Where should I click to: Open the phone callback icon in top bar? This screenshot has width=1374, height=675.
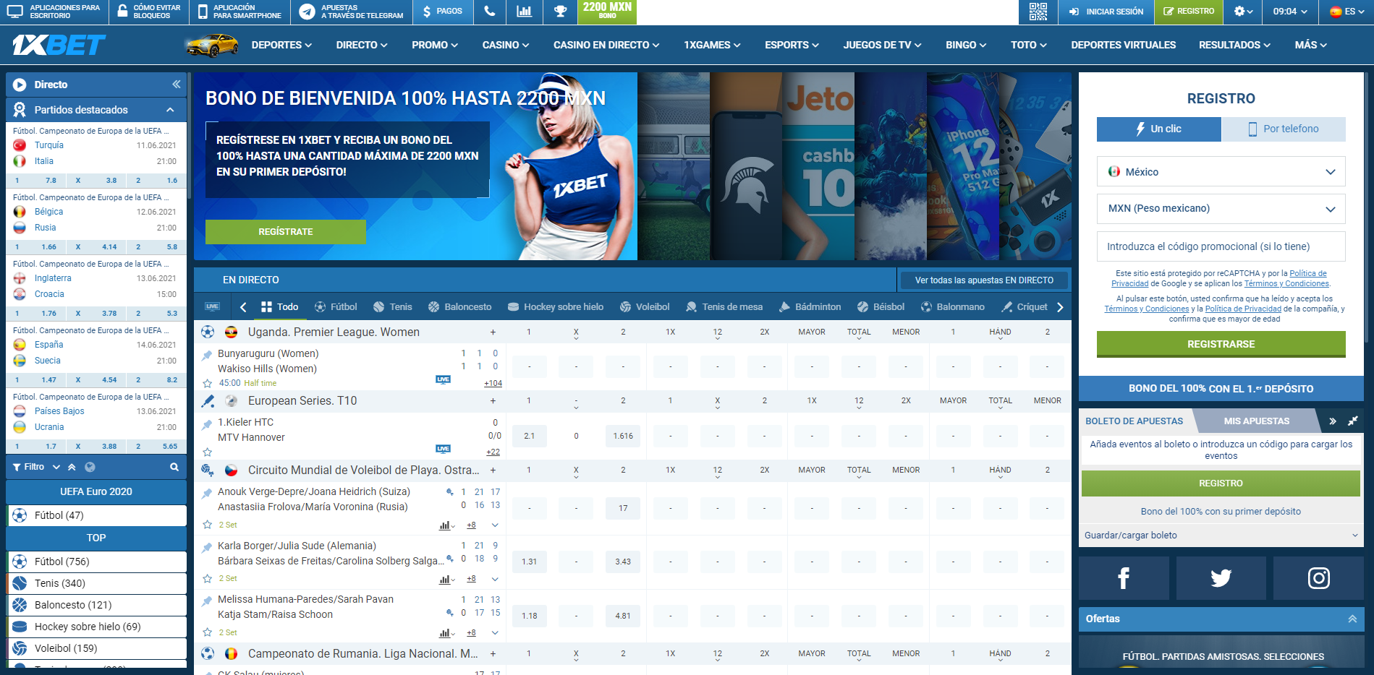[490, 12]
